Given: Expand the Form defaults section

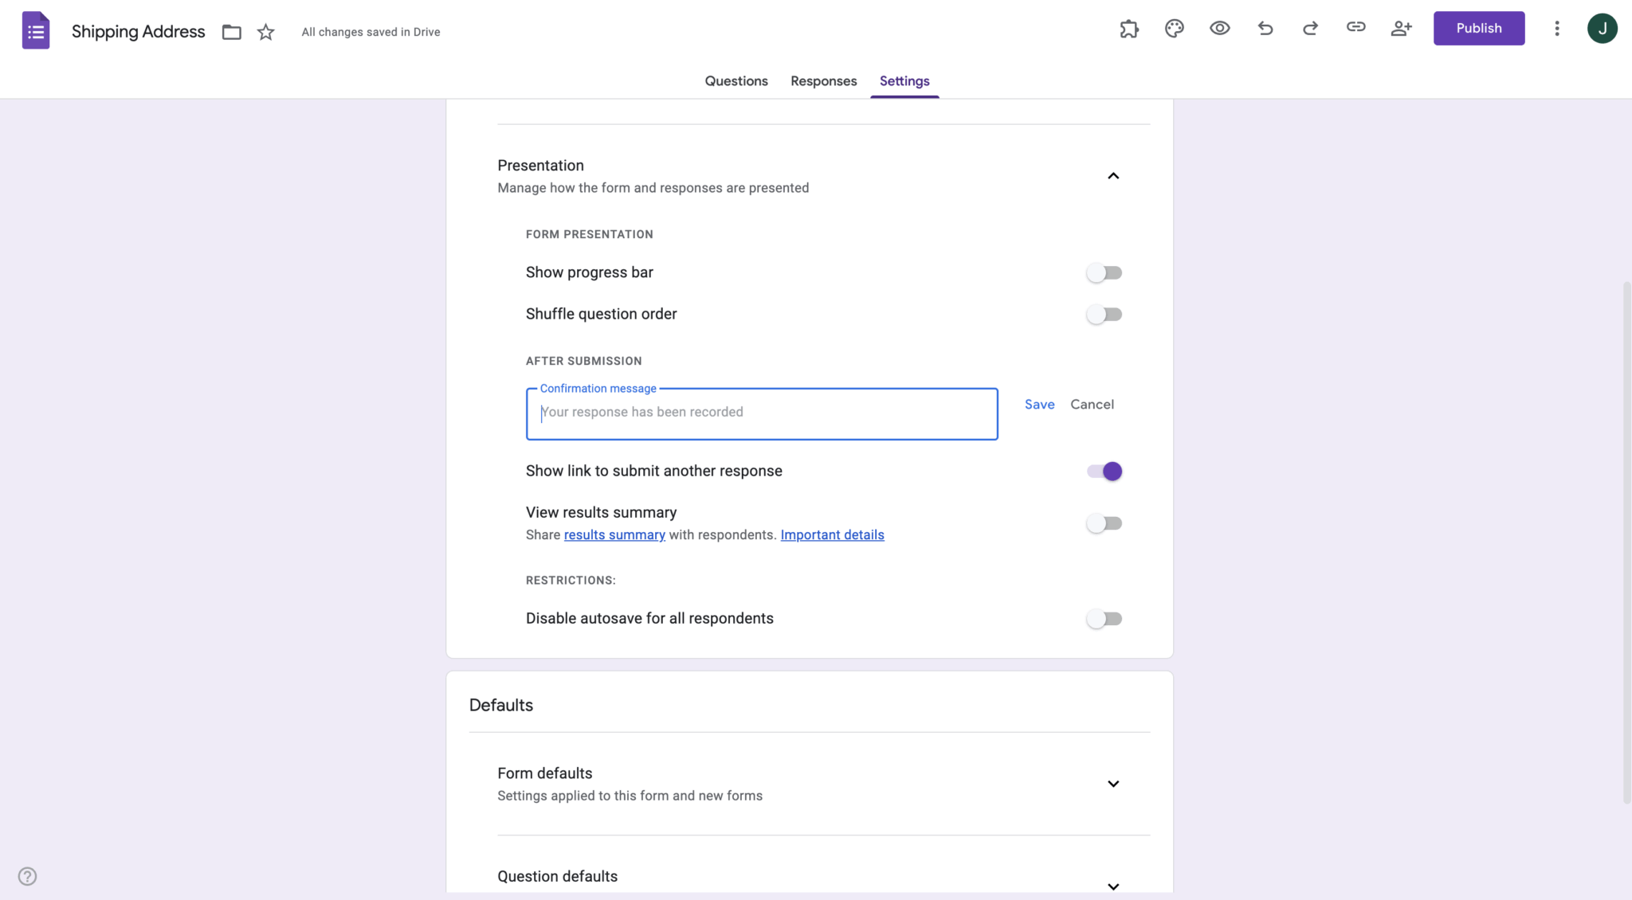Looking at the screenshot, I should tap(1113, 784).
